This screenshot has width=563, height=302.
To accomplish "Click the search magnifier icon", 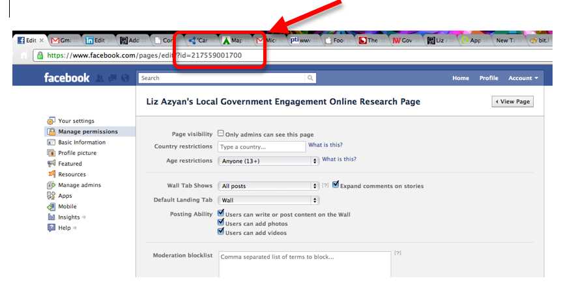I will pos(310,78).
